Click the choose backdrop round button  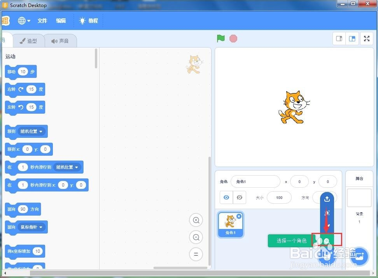(x=359, y=256)
